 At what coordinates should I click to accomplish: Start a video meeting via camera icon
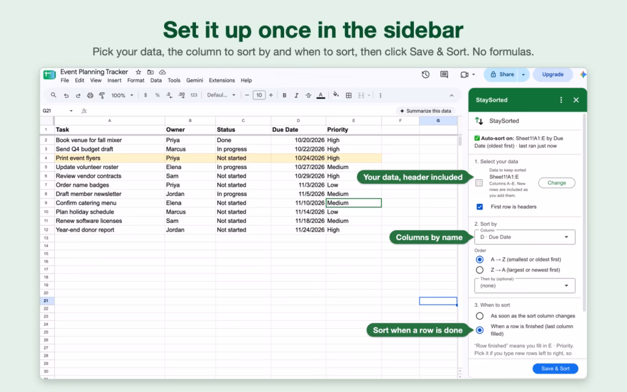click(464, 74)
